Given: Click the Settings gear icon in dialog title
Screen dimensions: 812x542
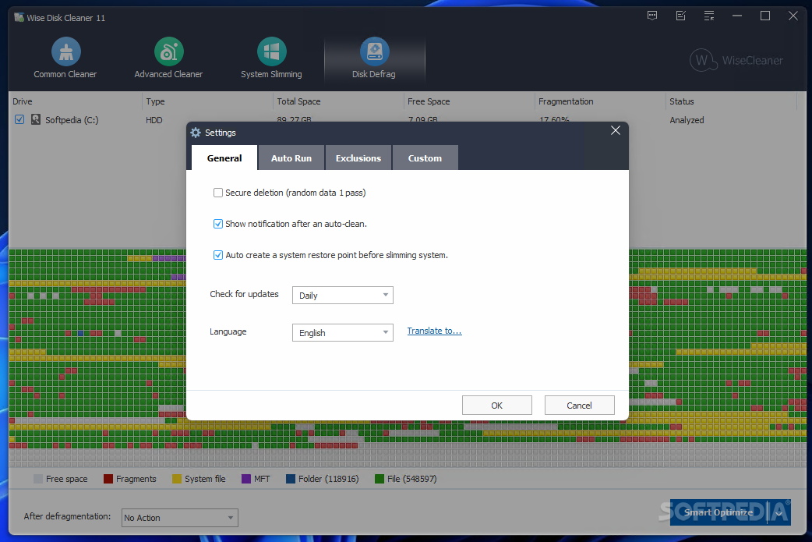Looking at the screenshot, I should pos(196,133).
